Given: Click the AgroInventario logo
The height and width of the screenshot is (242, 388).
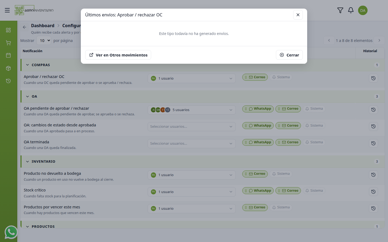Looking at the screenshot, I should click(34, 10).
